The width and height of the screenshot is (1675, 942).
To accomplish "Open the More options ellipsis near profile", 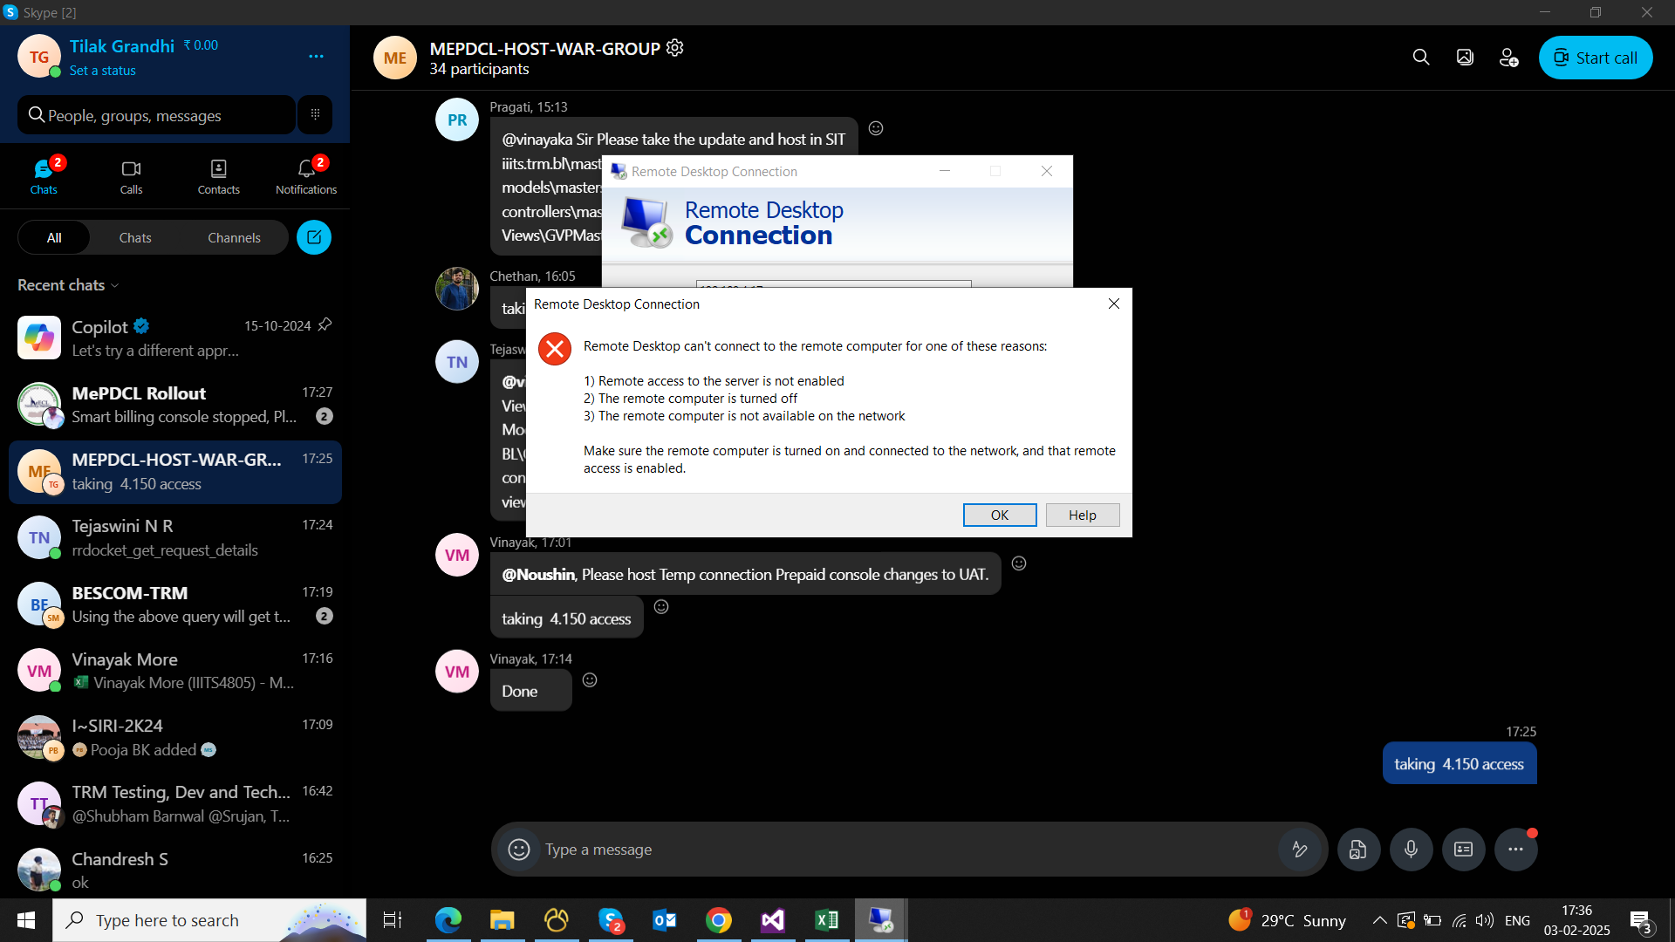I will 316,57.
